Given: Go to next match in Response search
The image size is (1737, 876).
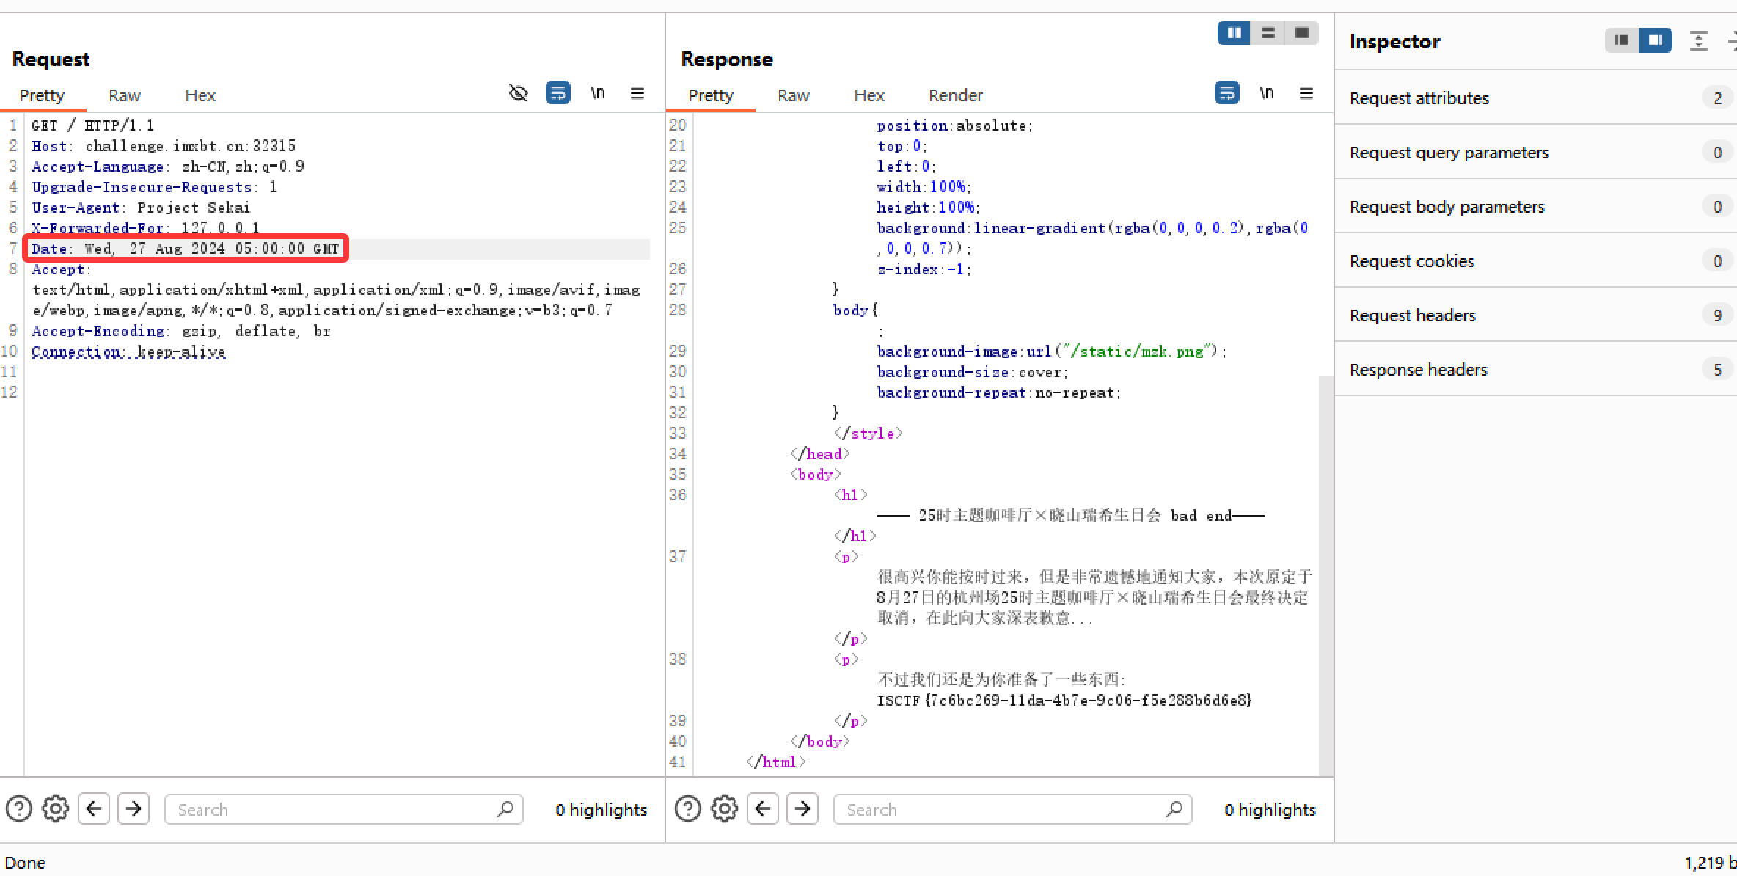Looking at the screenshot, I should click(802, 809).
